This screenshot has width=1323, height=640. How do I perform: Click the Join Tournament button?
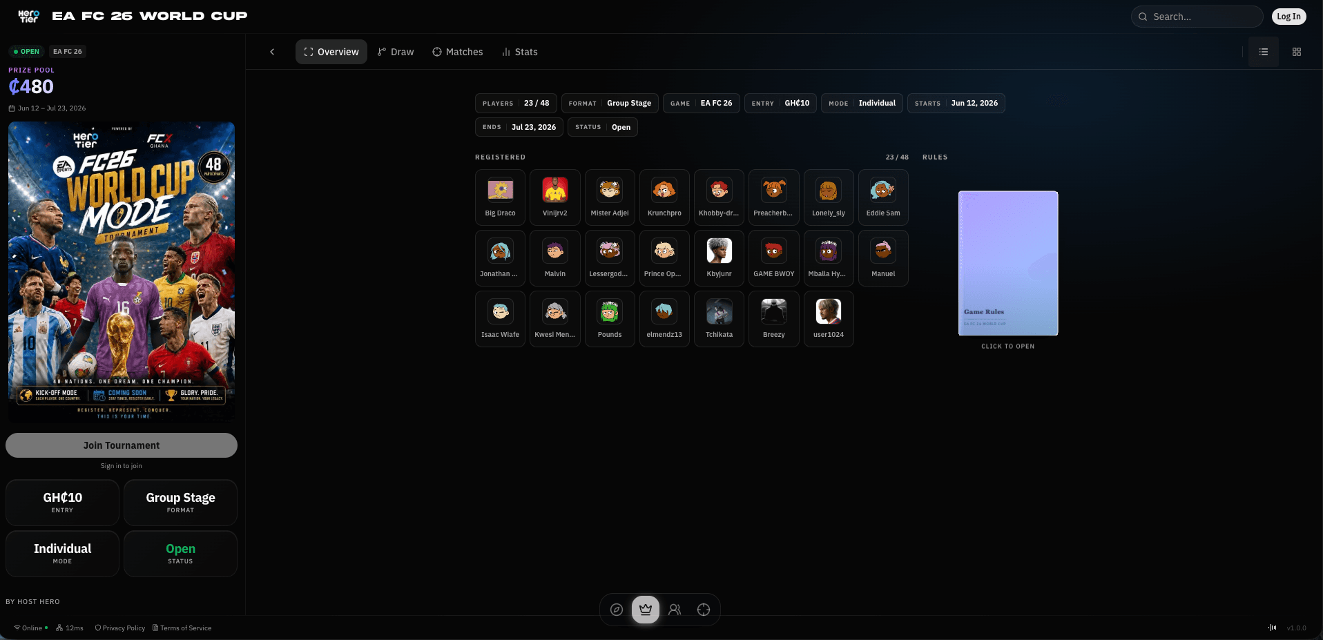coord(122,445)
